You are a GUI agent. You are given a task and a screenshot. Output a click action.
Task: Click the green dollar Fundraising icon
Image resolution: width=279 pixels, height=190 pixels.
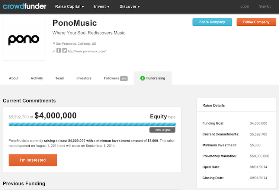point(142,78)
